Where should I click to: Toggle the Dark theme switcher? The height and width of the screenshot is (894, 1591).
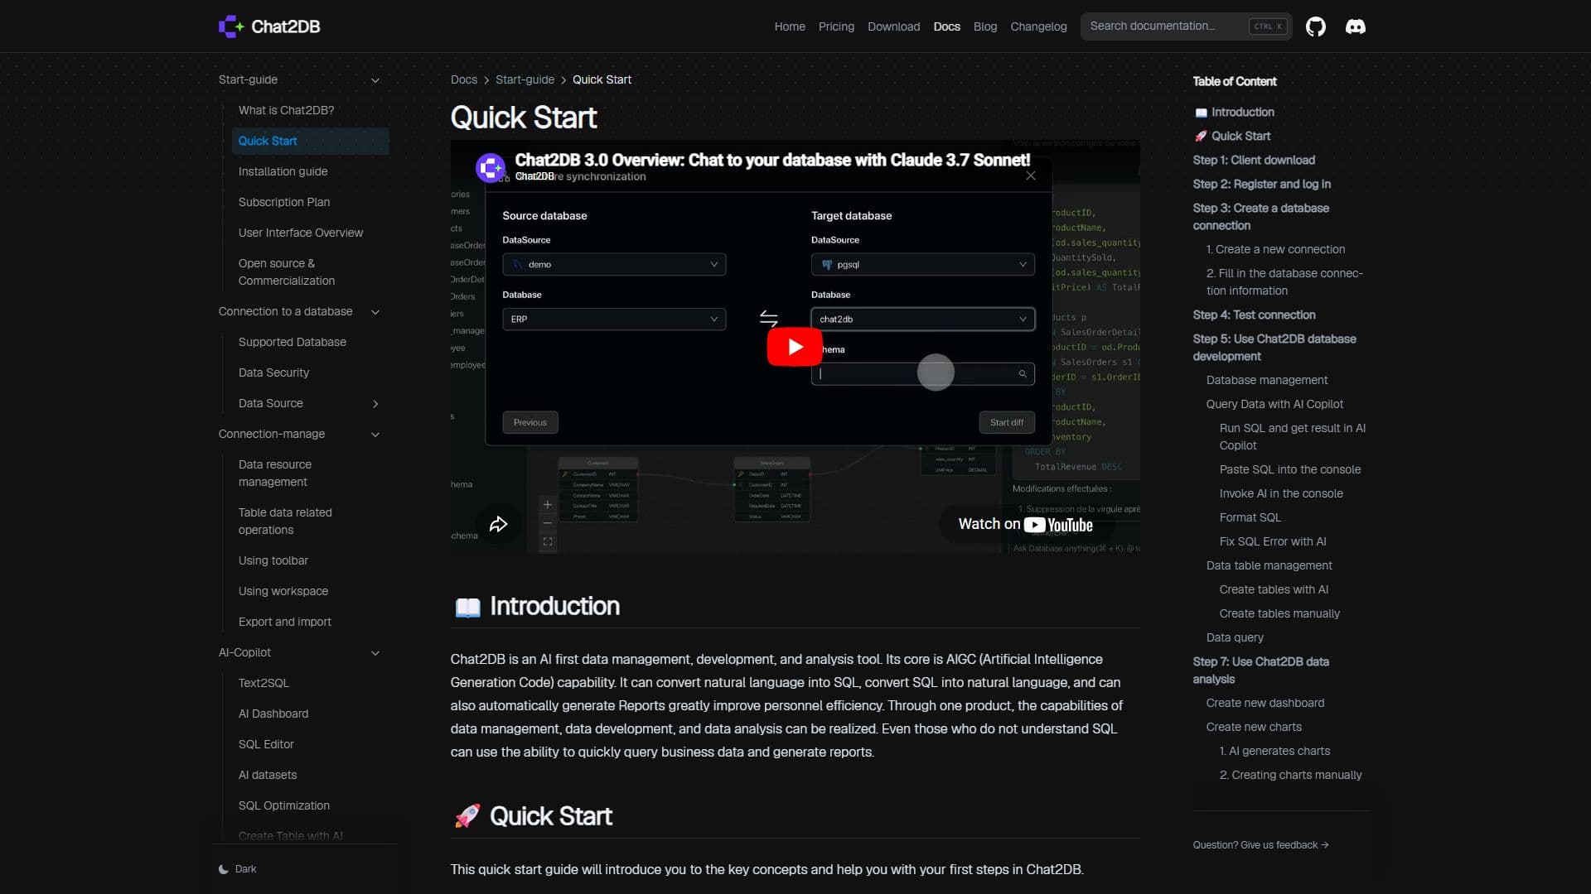point(238,869)
